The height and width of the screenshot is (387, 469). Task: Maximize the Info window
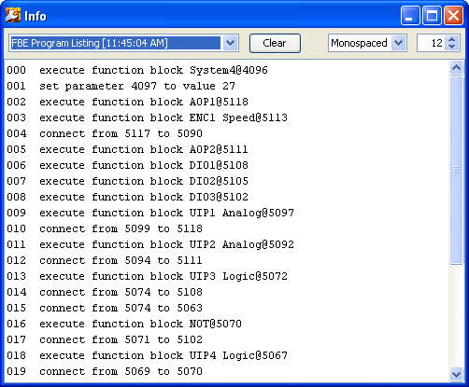[x=432, y=16]
